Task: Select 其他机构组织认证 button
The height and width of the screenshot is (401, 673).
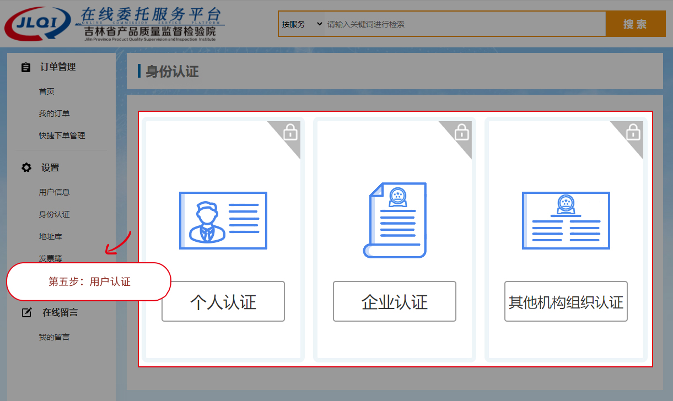Action: (x=566, y=301)
